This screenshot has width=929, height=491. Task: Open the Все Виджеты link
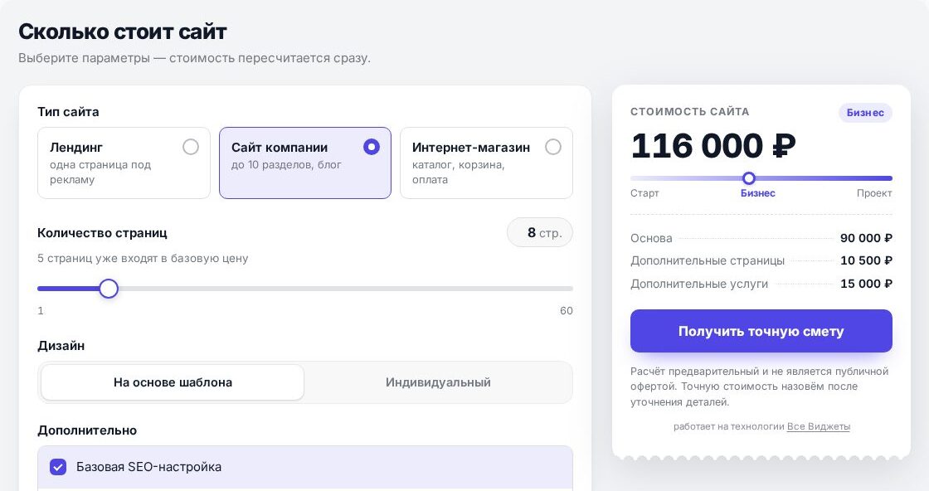pos(818,426)
